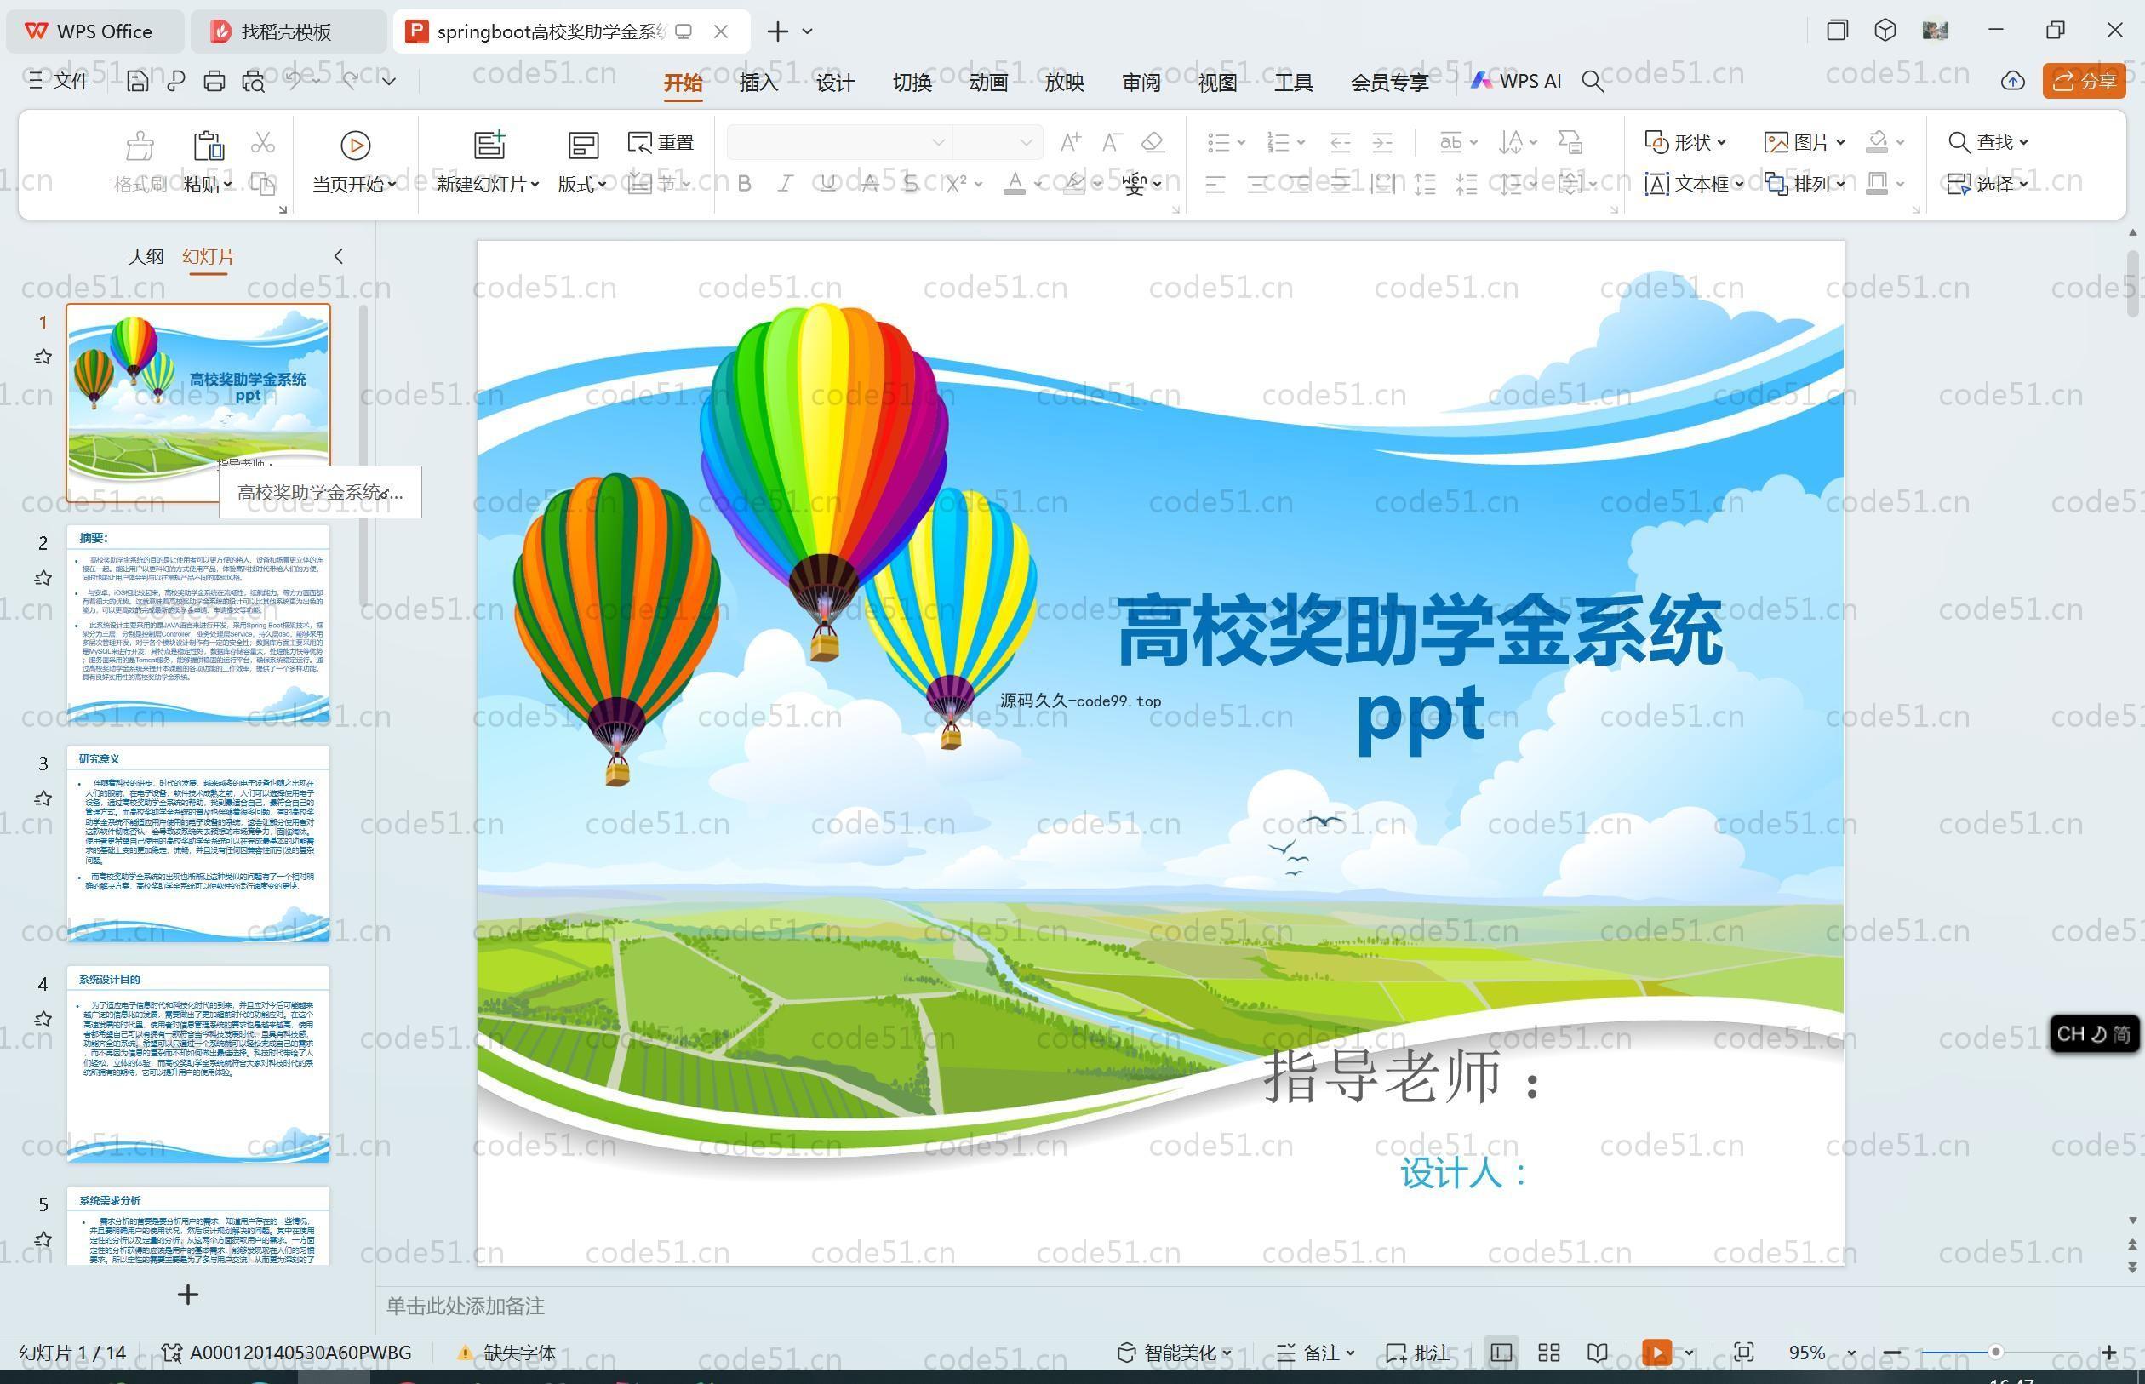Click the Print icon
The height and width of the screenshot is (1384, 2145).
(214, 81)
